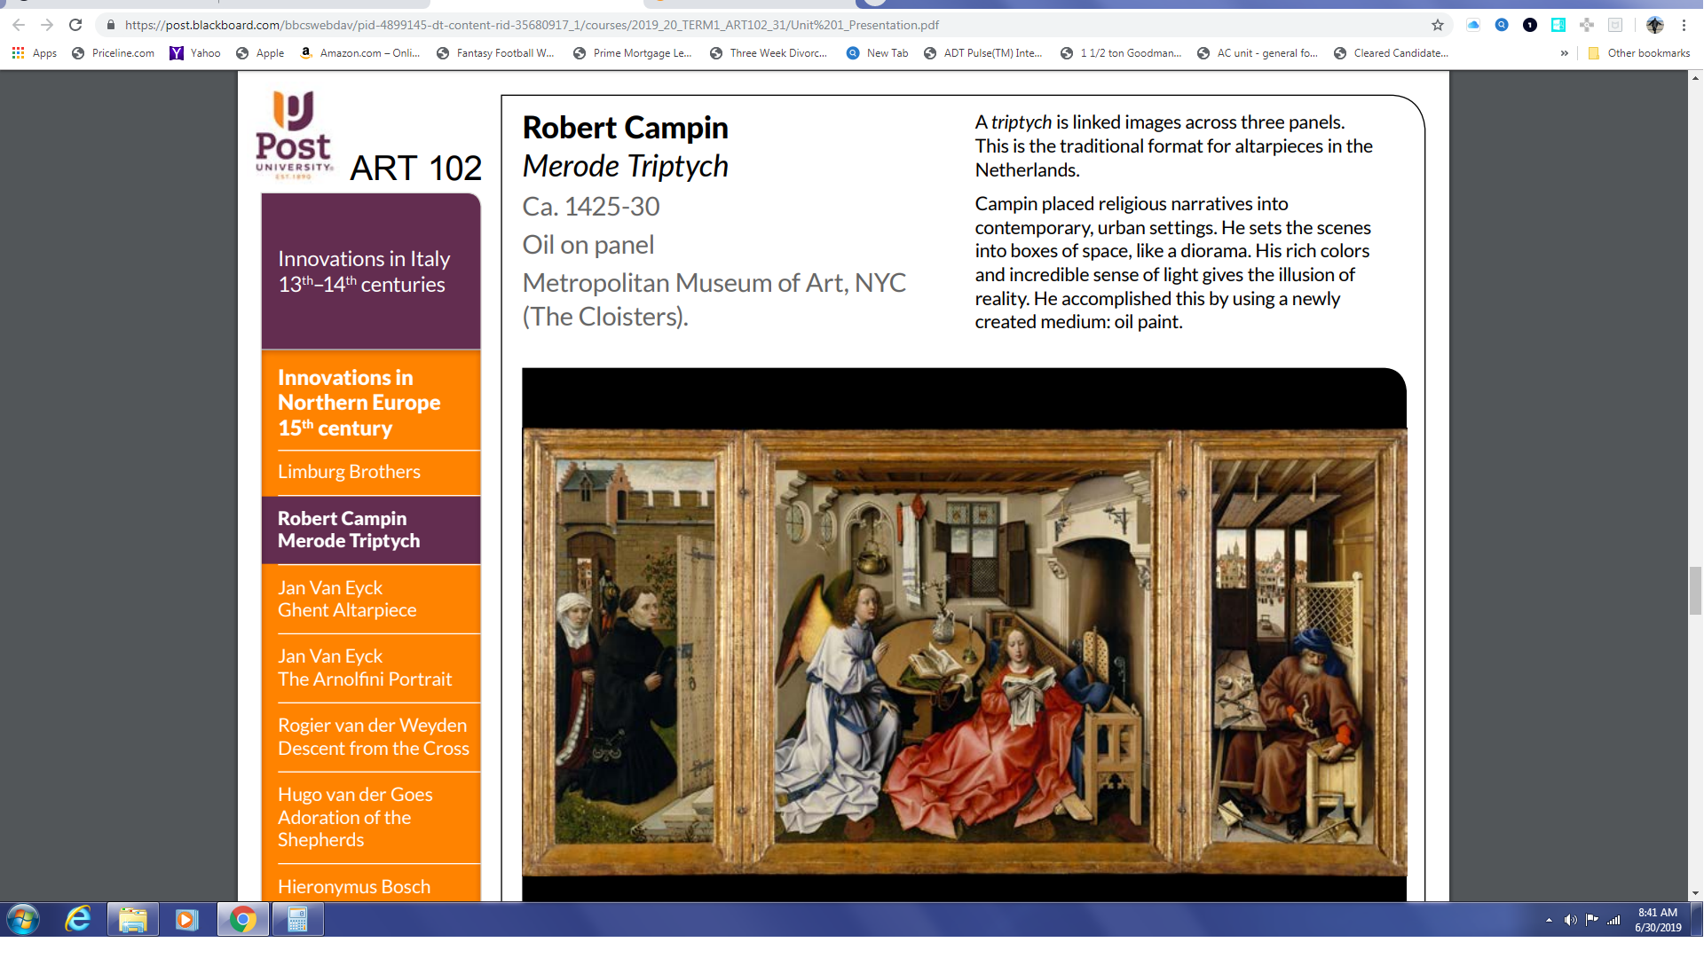Open the Amazon.com bookmark

(359, 53)
